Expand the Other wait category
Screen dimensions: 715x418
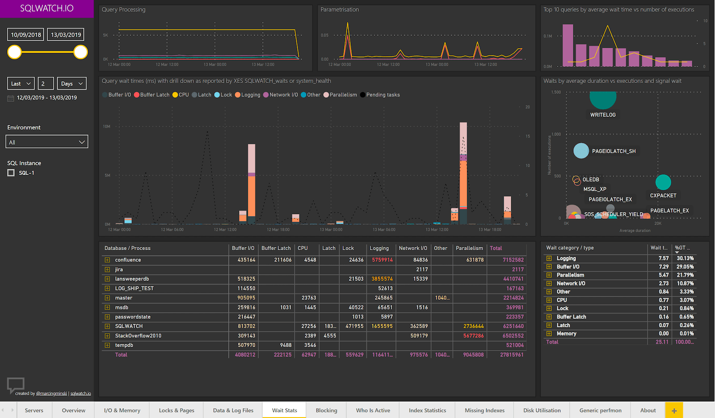(549, 292)
